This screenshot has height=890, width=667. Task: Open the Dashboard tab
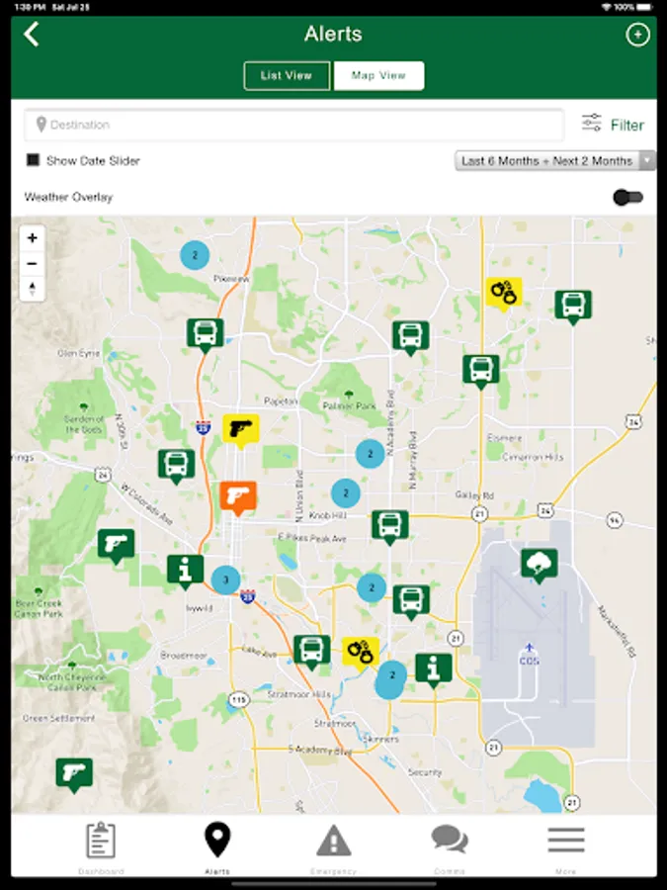[101, 848]
